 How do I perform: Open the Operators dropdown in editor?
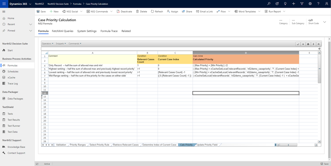(x=47, y=44)
